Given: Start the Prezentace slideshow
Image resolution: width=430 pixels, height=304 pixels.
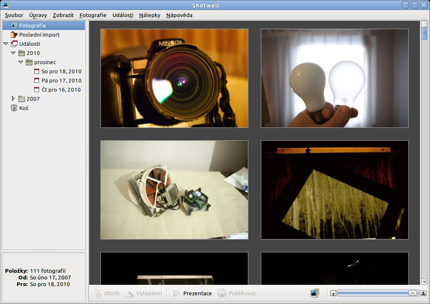Looking at the screenshot, I should 193,293.
